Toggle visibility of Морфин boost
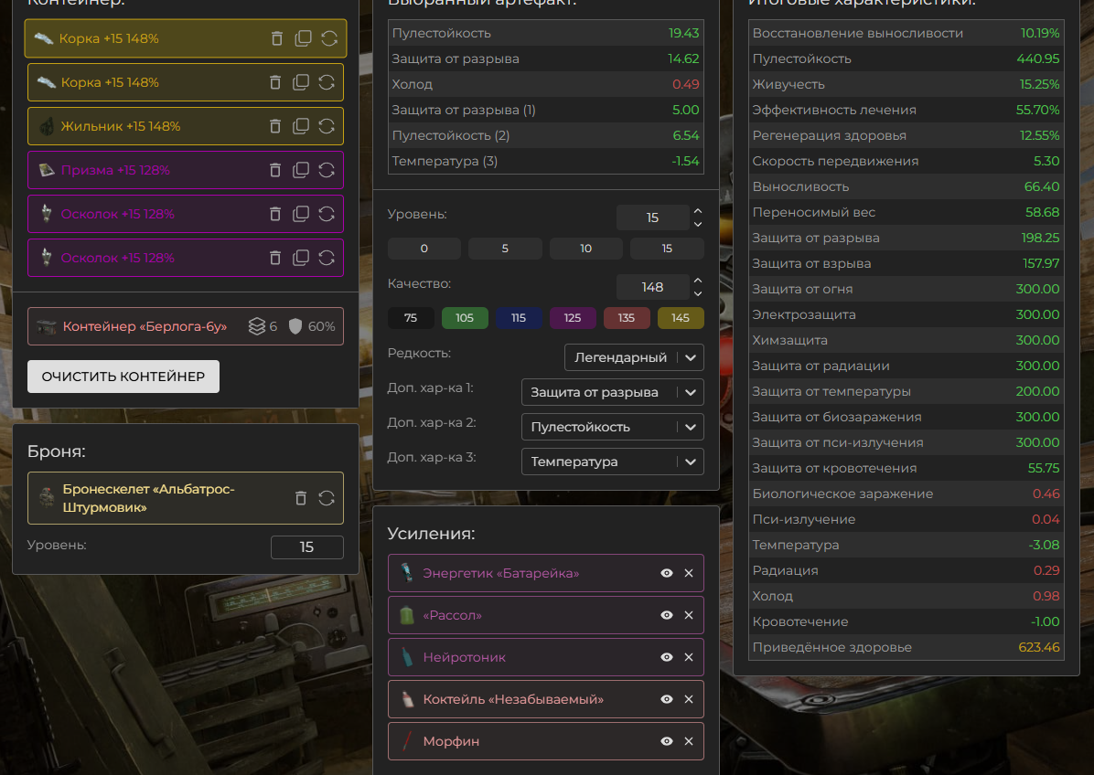This screenshot has height=775, width=1094. pyautogui.click(x=667, y=741)
